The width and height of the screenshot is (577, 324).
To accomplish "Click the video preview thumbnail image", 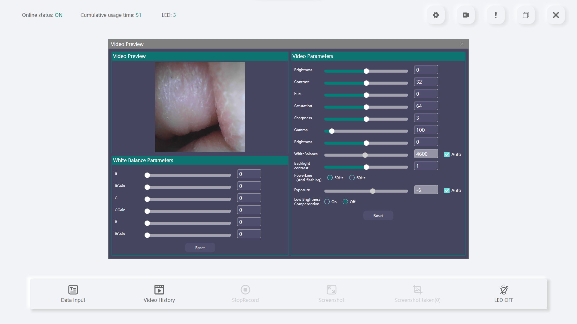I will pyautogui.click(x=200, y=106).
